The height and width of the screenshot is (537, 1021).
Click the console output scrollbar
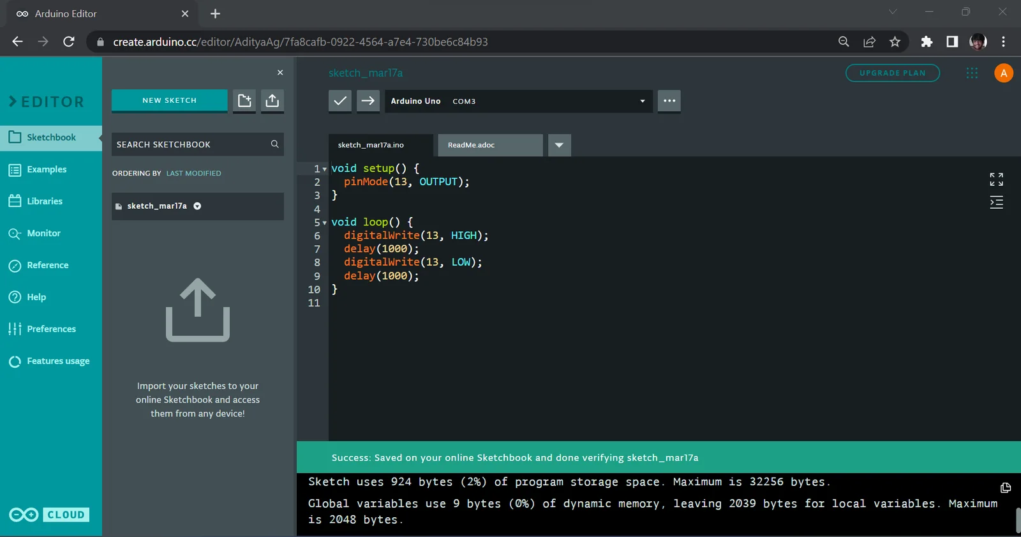[x=1018, y=520]
